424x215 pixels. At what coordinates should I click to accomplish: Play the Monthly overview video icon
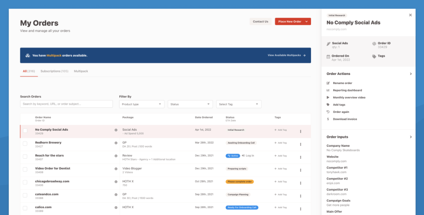pyautogui.click(x=328, y=98)
